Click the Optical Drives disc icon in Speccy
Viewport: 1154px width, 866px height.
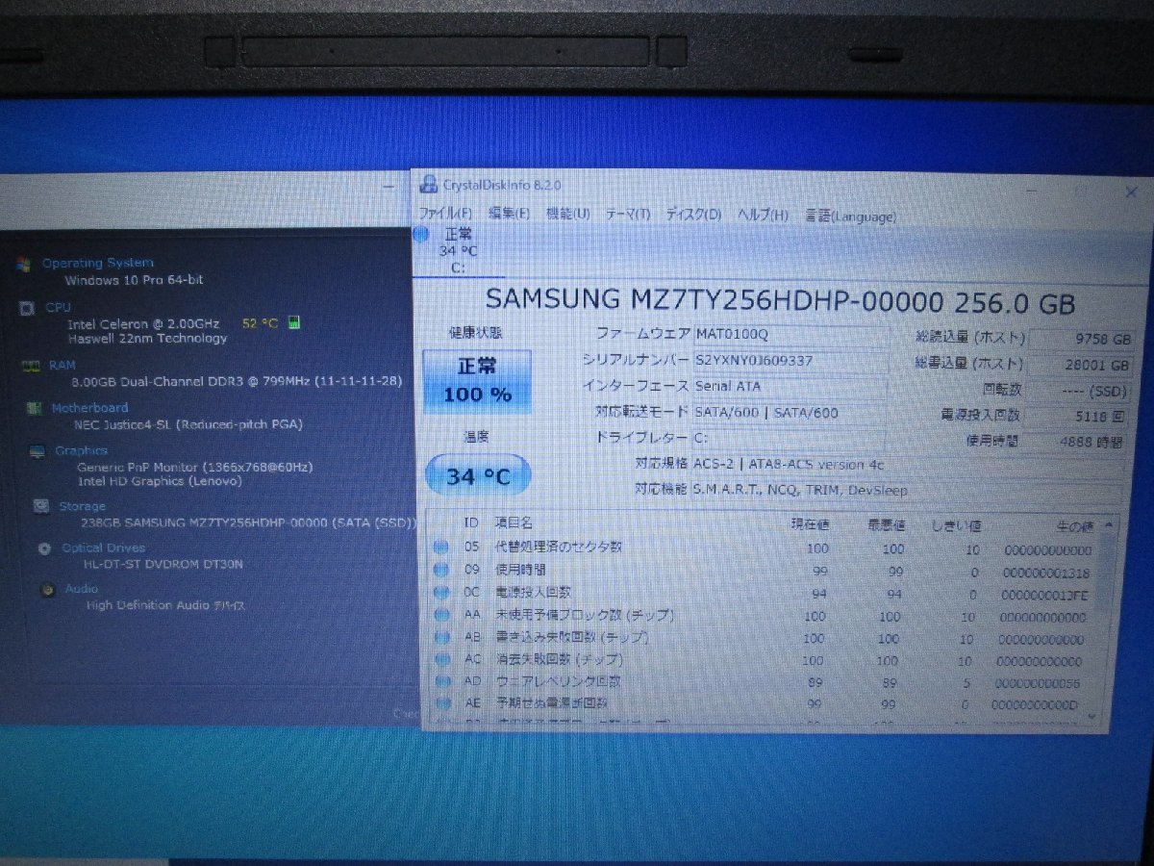tap(44, 548)
